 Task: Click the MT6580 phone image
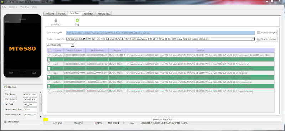pos(22,46)
